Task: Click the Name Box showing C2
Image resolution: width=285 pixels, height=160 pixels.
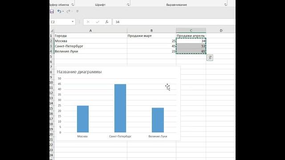Action: point(60,22)
